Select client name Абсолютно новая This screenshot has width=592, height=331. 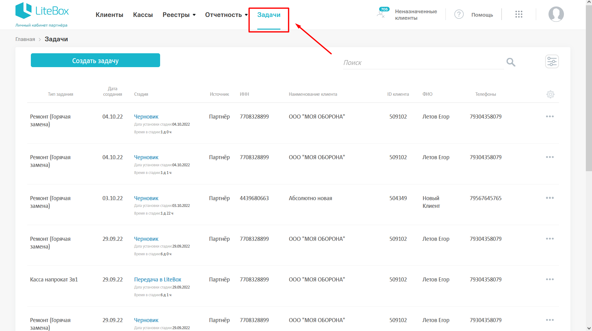[x=310, y=198]
